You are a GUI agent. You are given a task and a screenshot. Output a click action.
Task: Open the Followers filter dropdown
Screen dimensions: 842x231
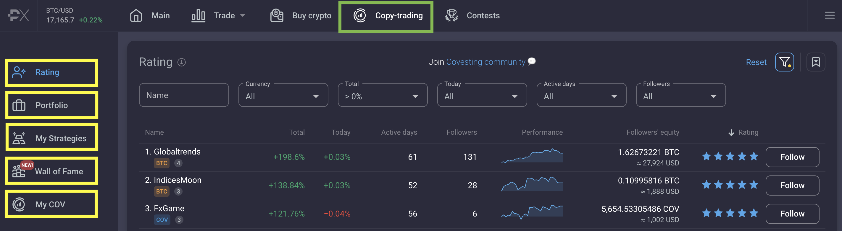(x=680, y=96)
